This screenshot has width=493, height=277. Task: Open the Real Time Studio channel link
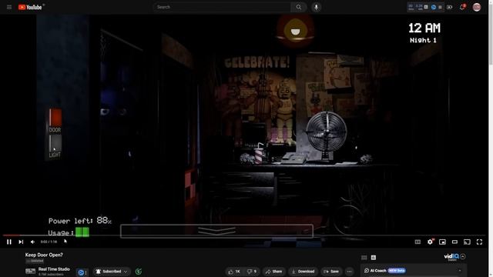(54, 269)
